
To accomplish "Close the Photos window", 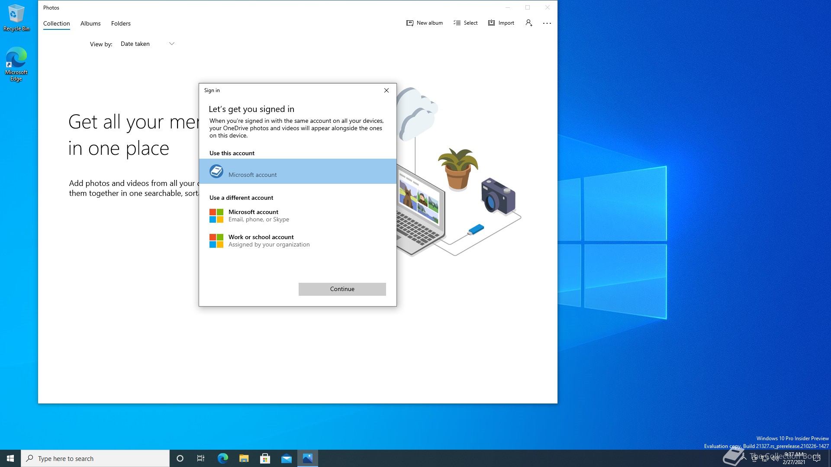I will (548, 7).
